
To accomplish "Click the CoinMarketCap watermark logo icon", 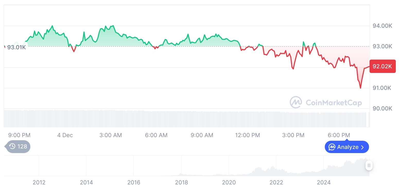I will point(296,102).
